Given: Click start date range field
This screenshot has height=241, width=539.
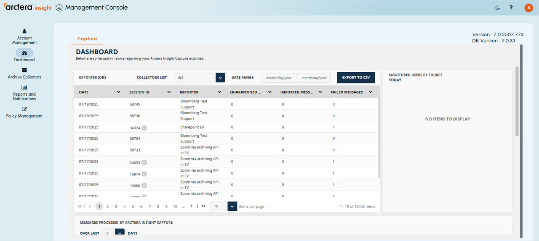Looking at the screenshot, I should click(278, 78).
